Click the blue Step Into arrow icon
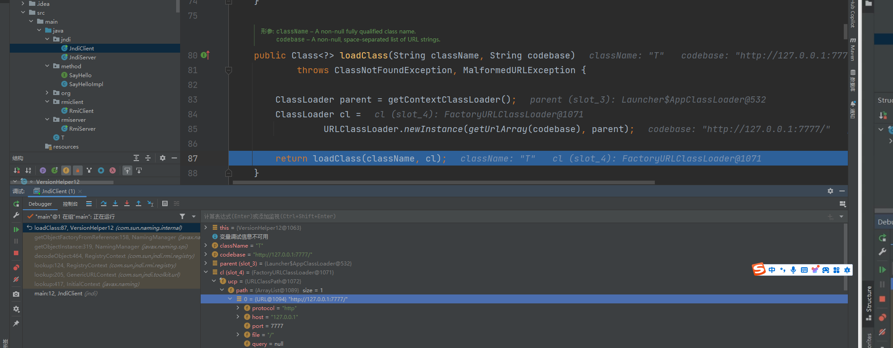 (x=115, y=204)
